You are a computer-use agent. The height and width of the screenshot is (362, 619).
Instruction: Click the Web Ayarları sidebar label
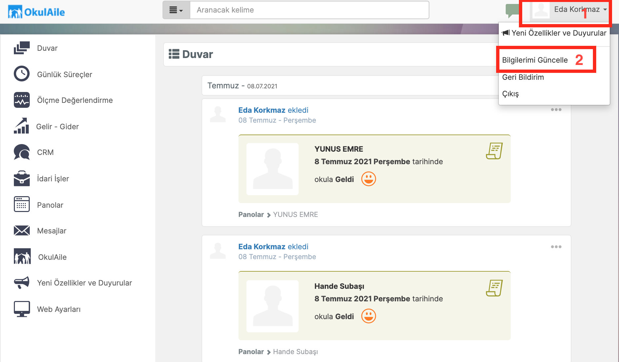point(59,309)
